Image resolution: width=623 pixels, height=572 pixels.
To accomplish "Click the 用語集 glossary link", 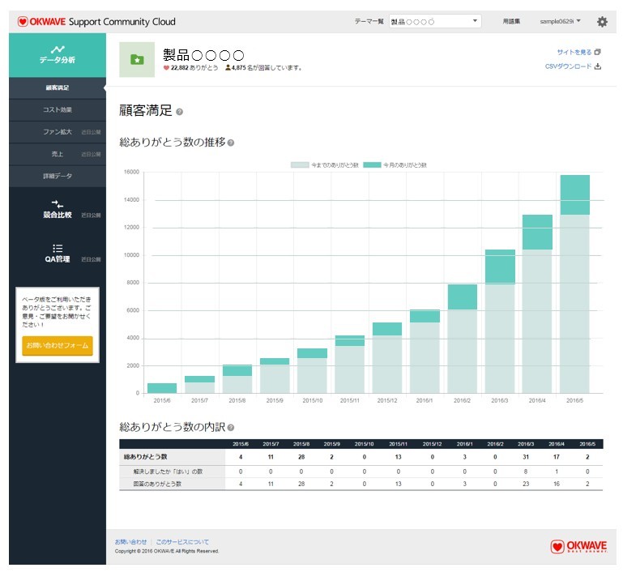I will pyautogui.click(x=512, y=22).
